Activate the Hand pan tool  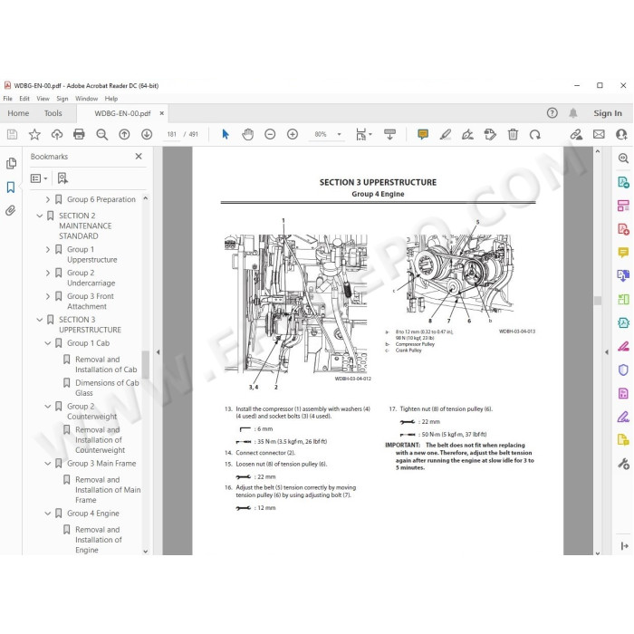247,135
